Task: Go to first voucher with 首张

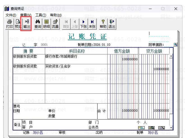Action: [66, 24]
